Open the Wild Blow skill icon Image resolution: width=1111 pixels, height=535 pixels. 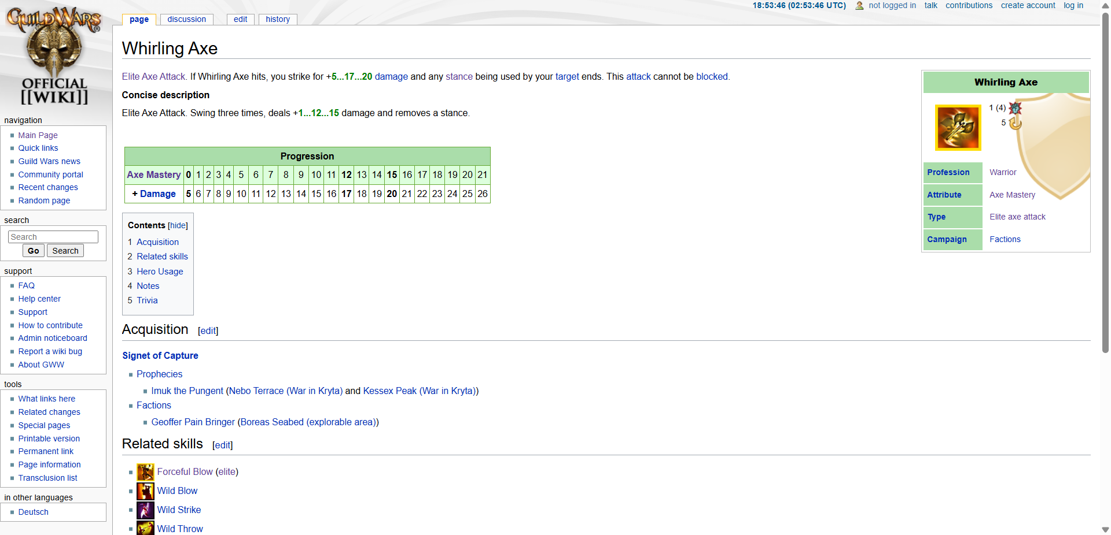click(x=145, y=491)
